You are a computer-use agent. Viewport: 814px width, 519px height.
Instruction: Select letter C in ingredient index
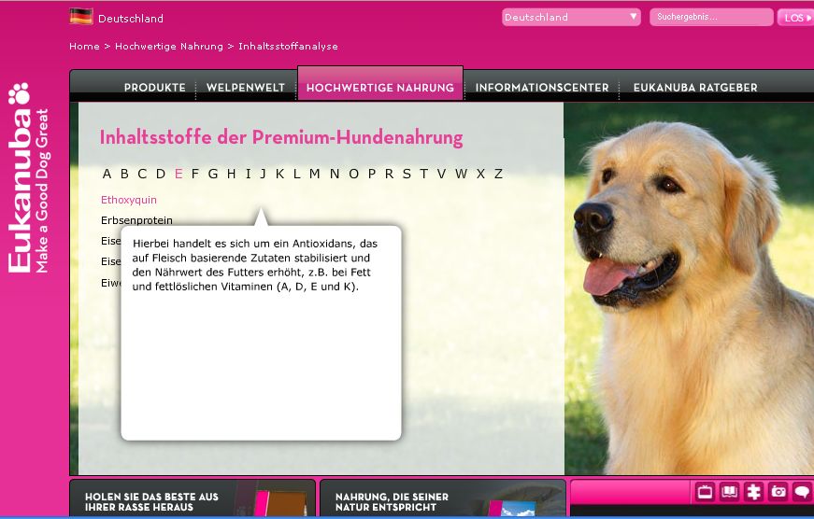click(x=142, y=174)
